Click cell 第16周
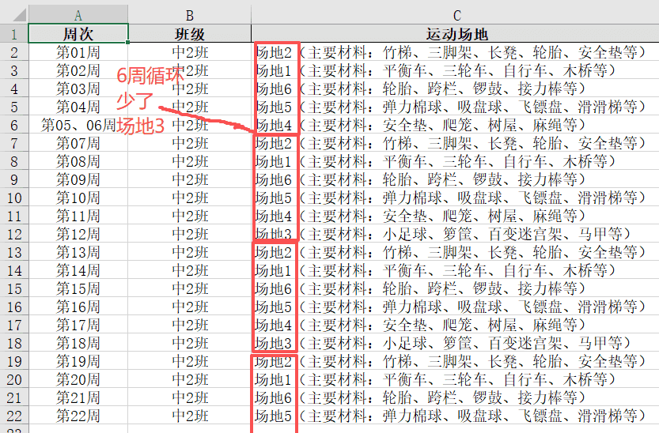 [78, 307]
